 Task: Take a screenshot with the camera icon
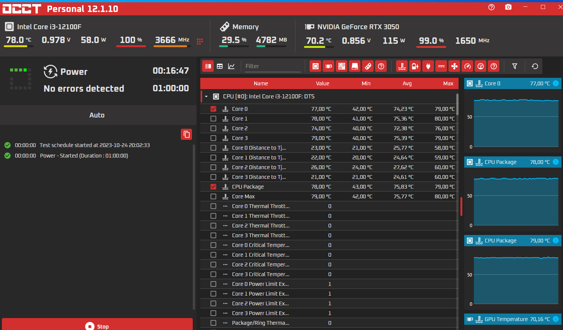click(x=508, y=7)
